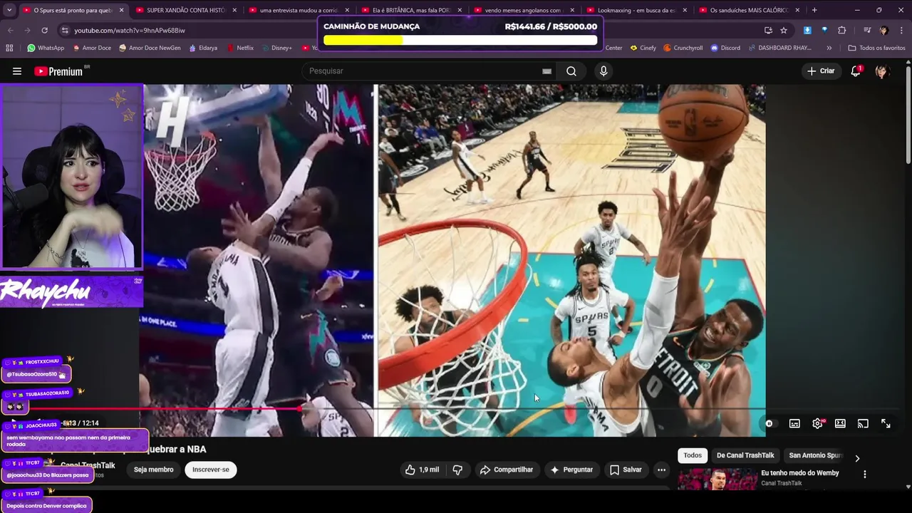
Task: Open video player settings gear
Action: coord(817,423)
